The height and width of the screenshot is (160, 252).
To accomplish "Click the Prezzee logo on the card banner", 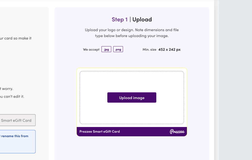I will 177,131.
